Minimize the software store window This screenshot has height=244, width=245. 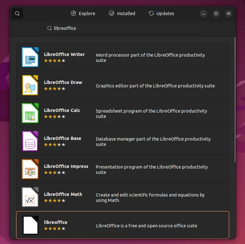[x=204, y=14]
